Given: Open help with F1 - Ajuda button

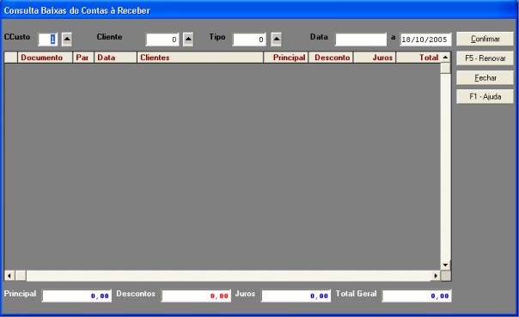Looking at the screenshot, I should (x=485, y=96).
